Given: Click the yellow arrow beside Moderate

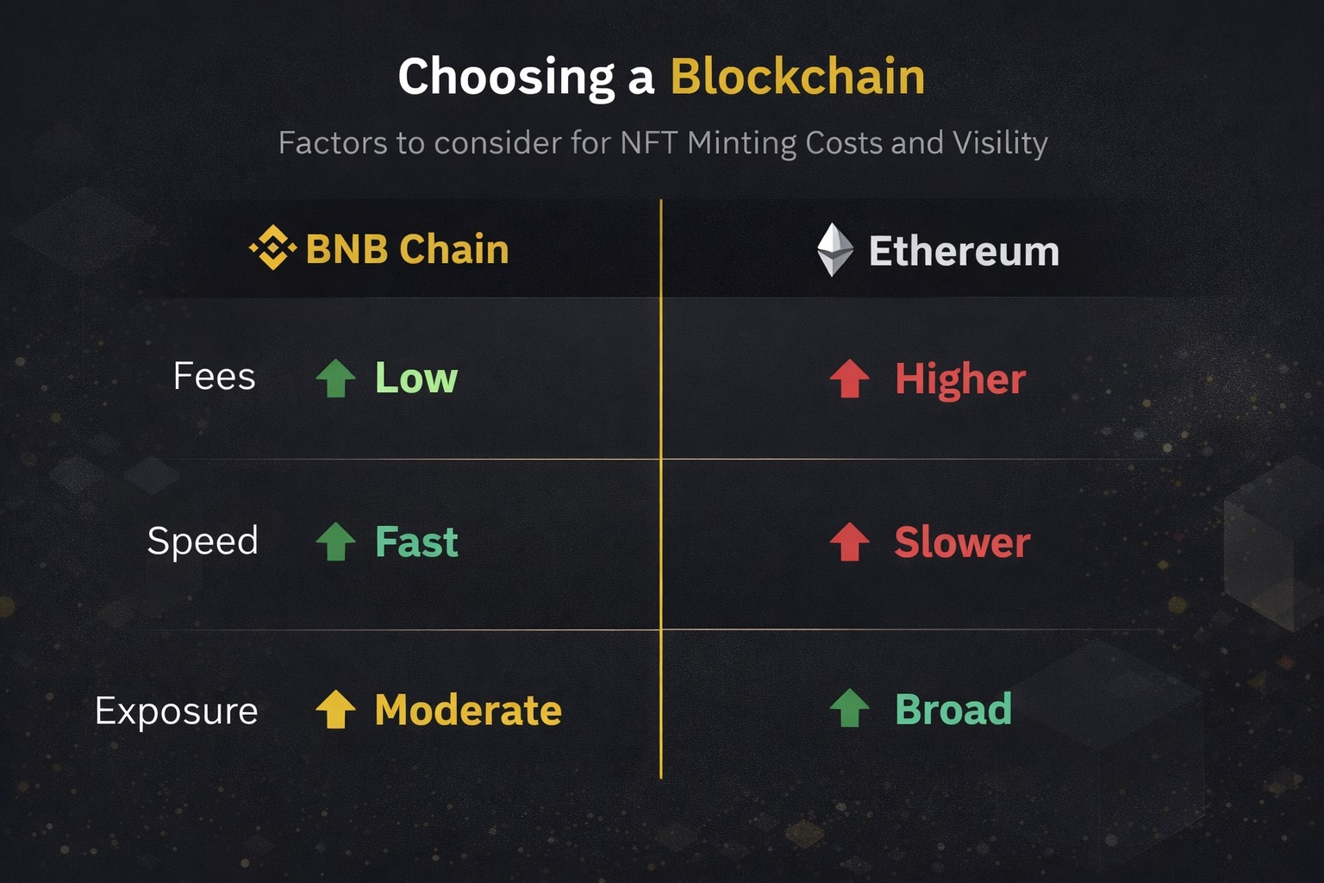Looking at the screenshot, I should tap(335, 710).
